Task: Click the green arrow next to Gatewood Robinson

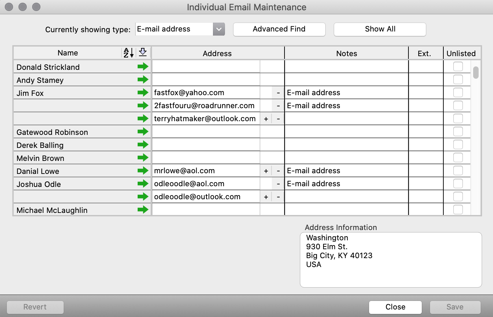Action: 143,131
